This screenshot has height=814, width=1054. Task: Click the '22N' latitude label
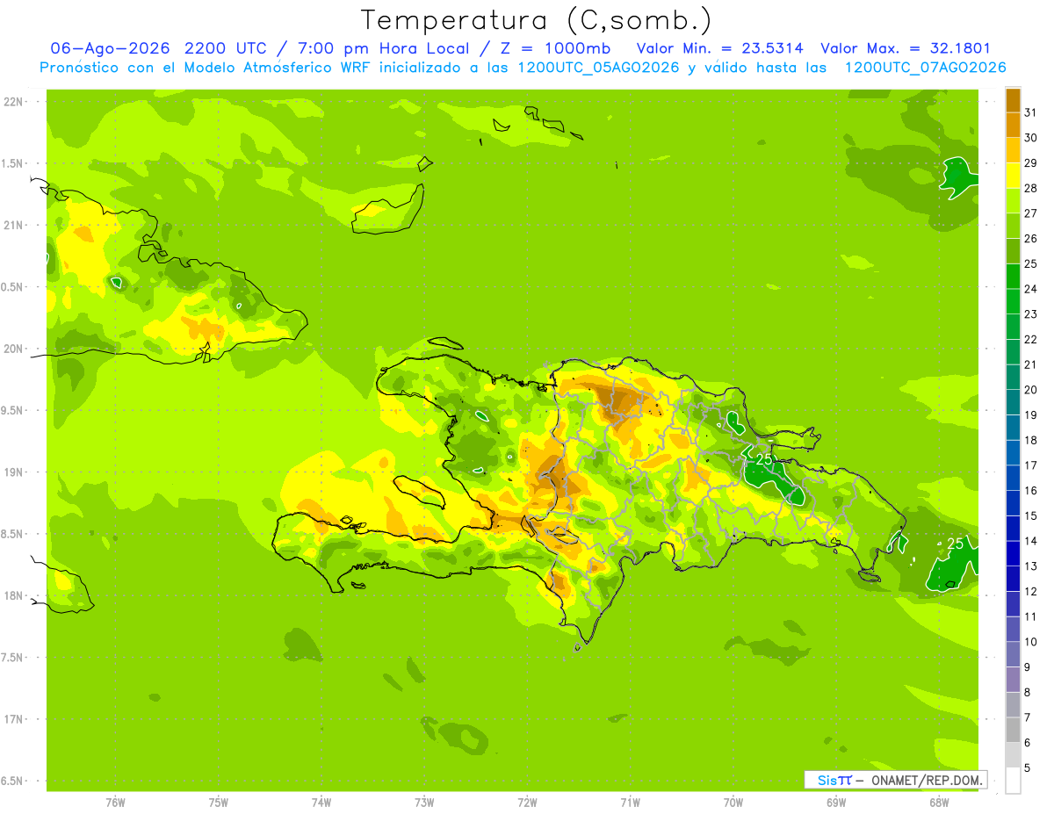click(13, 102)
